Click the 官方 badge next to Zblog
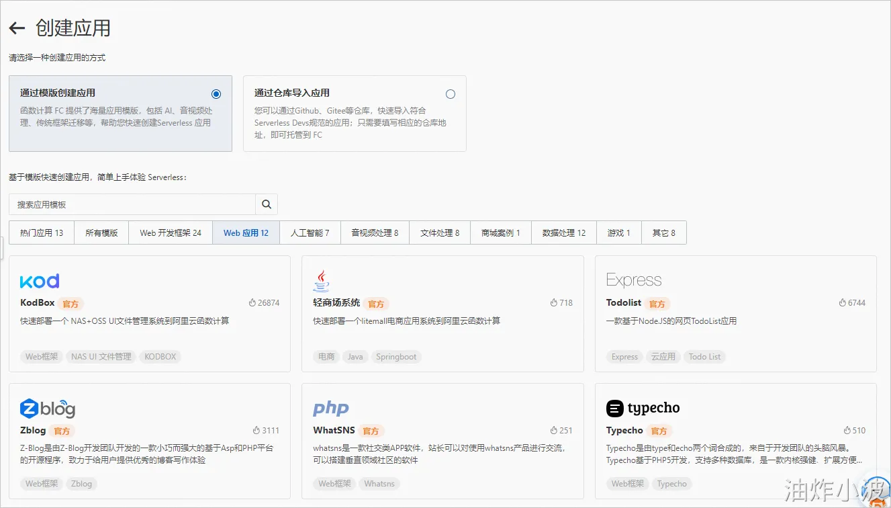The image size is (891, 508). click(x=62, y=431)
